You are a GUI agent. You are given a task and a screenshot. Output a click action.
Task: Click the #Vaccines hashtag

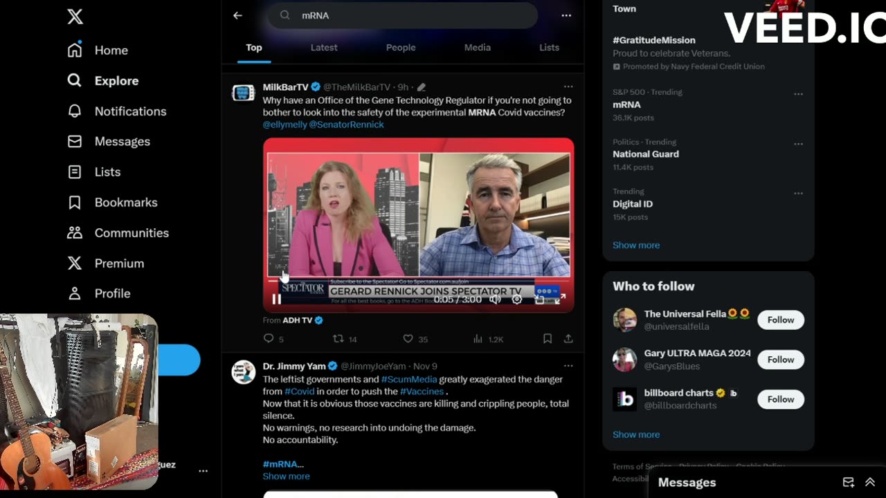coord(422,391)
